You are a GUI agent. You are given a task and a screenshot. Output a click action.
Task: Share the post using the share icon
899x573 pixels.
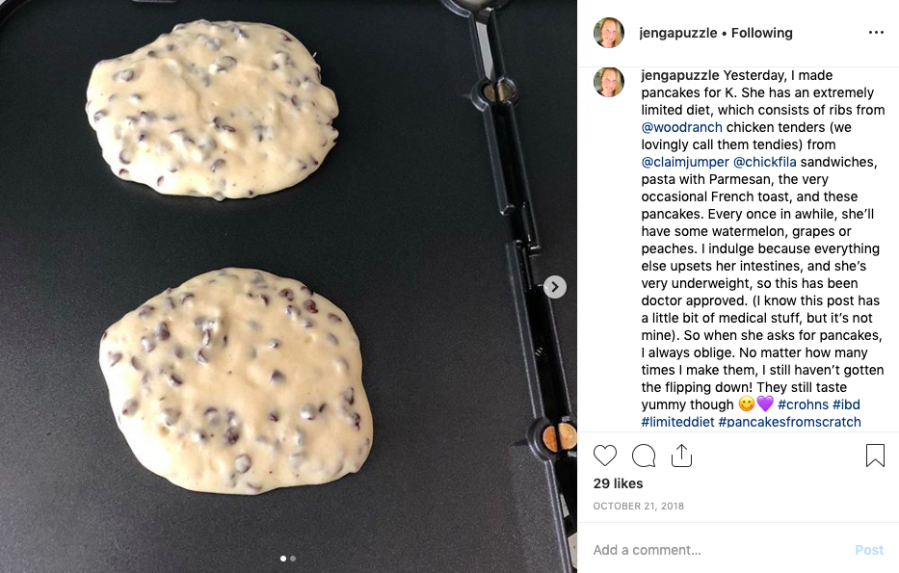click(681, 456)
